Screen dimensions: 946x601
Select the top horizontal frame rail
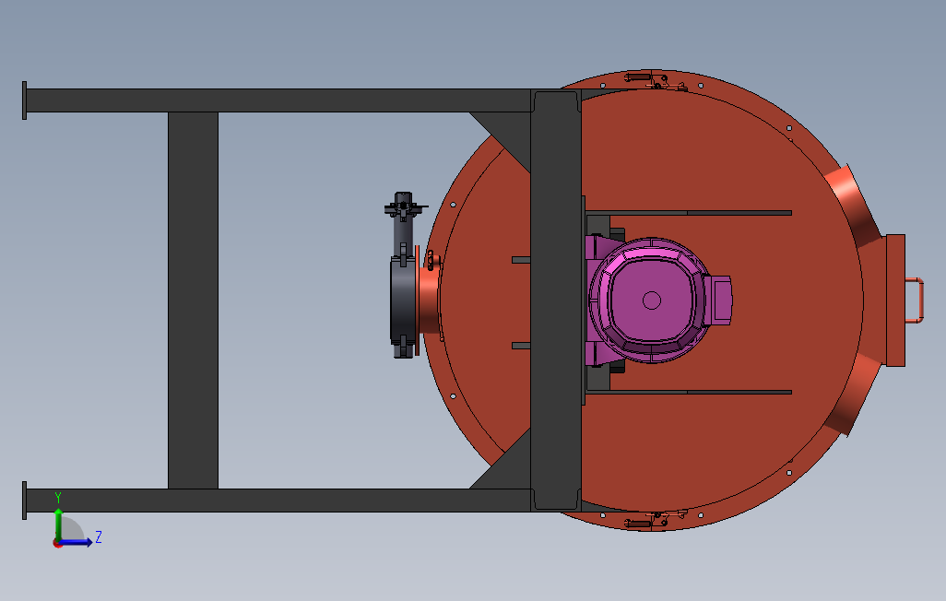[278, 100]
